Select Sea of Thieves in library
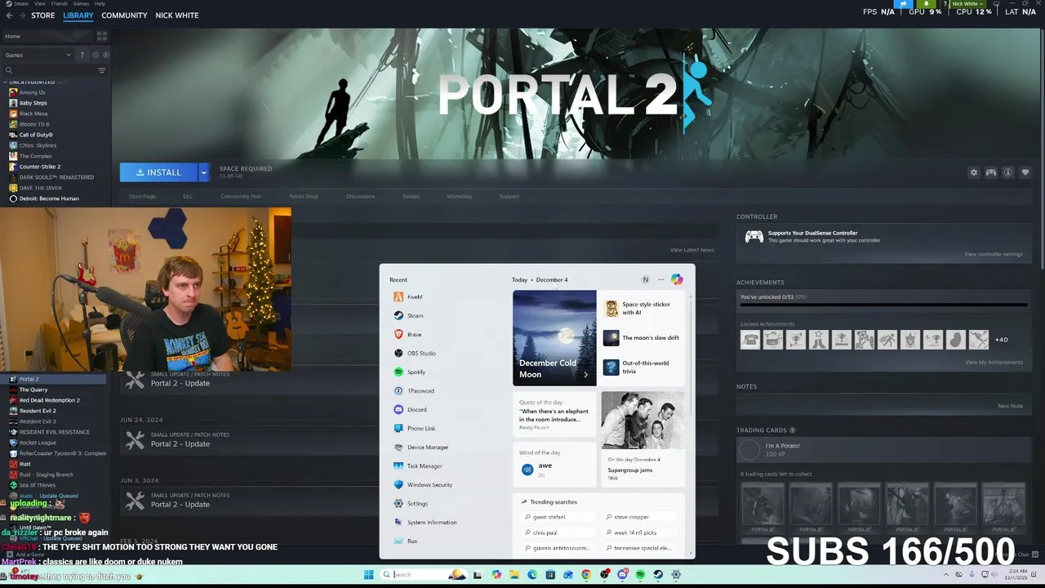Image resolution: width=1045 pixels, height=588 pixels. 38,485
